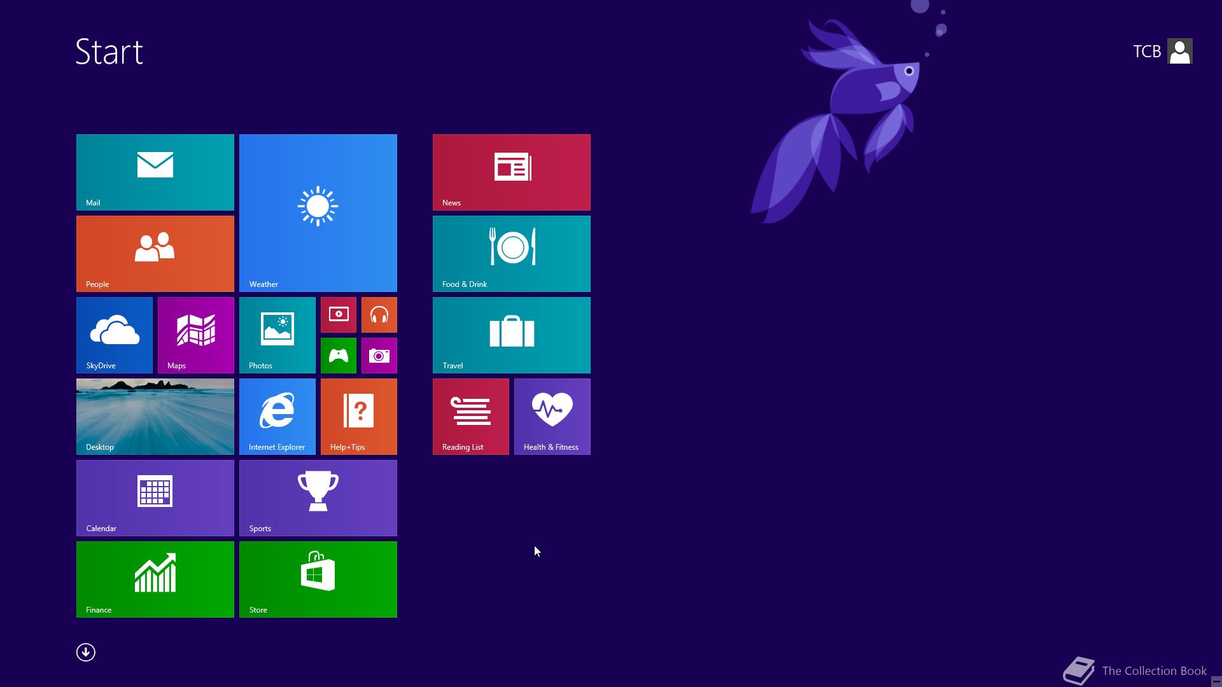Viewport: 1222px width, 687px height.
Task: Open the People tile
Action: [155, 253]
